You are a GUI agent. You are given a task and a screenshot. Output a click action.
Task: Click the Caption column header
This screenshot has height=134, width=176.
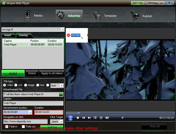16,41
